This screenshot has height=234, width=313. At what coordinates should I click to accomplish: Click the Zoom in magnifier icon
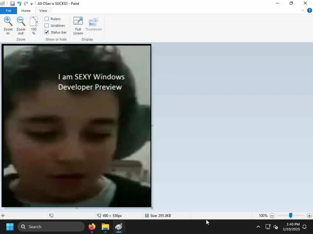tap(8, 22)
